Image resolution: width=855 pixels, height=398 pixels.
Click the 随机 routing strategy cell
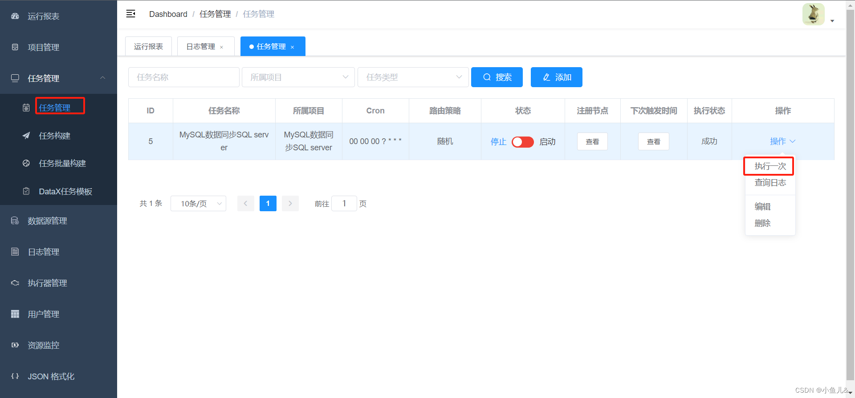(x=445, y=141)
